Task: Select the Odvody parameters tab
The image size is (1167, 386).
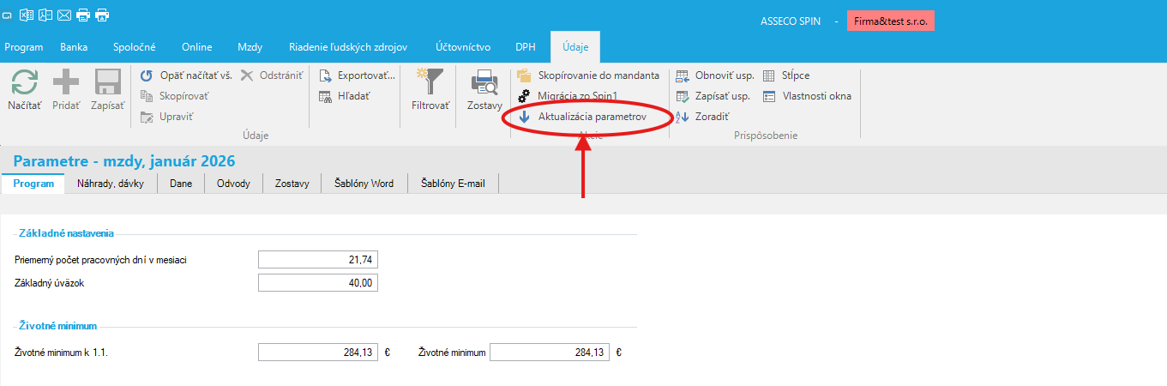Action: point(233,184)
